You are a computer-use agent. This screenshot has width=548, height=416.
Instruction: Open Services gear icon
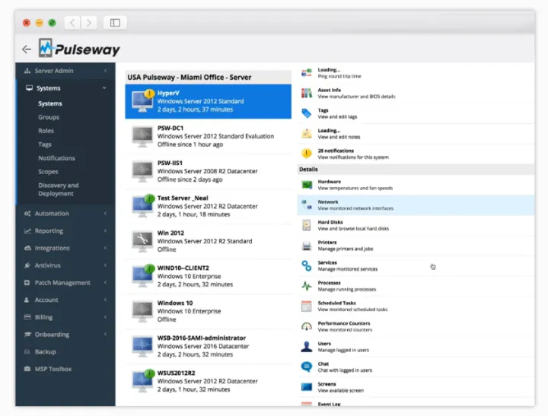tap(307, 265)
